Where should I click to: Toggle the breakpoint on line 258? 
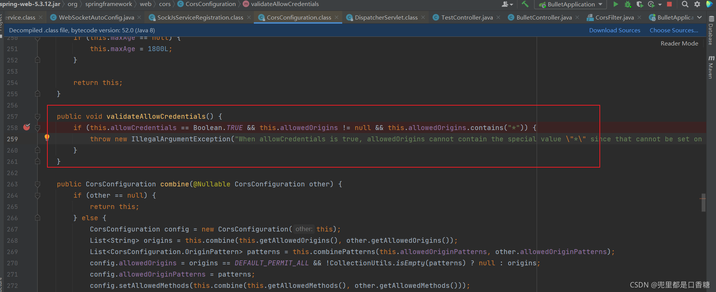(x=27, y=127)
